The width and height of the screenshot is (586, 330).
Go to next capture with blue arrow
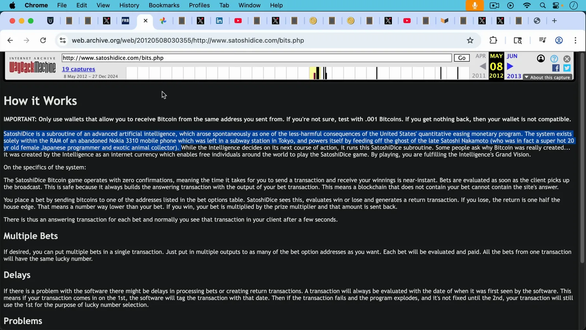(x=510, y=67)
